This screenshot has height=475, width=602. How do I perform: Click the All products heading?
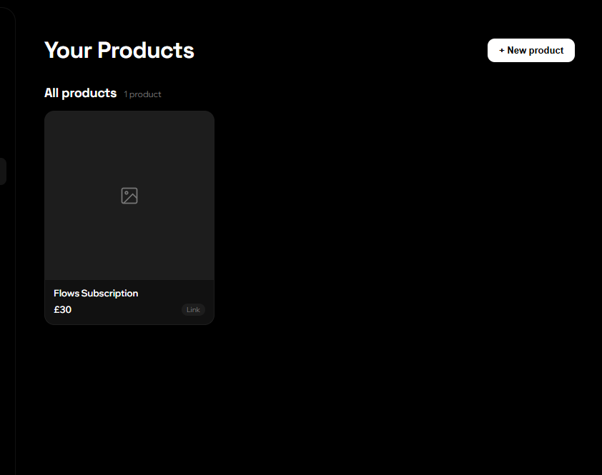[80, 93]
